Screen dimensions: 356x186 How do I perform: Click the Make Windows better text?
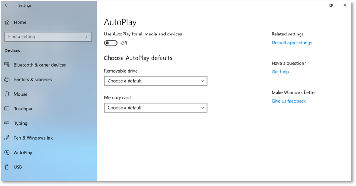294,92
